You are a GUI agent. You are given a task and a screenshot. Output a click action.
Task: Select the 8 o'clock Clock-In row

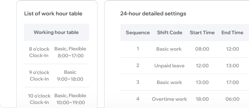click(x=57, y=52)
